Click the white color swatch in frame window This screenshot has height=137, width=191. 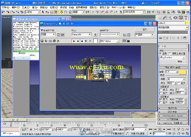point(95,41)
